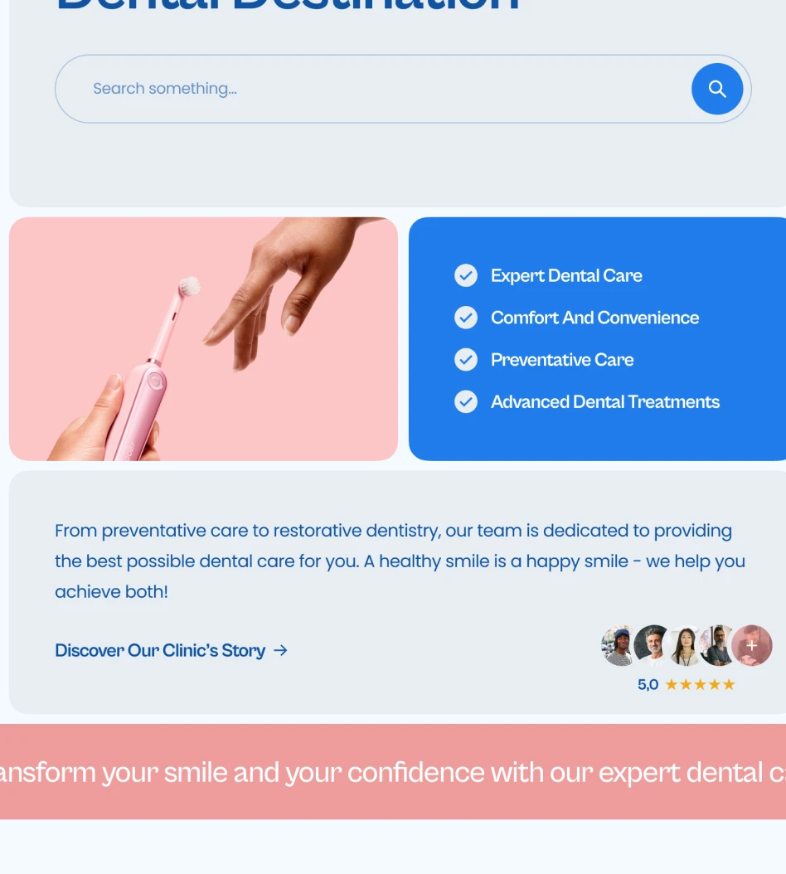Screen dimensions: 786x874
Task: Click the arrow next to Clinic's Story
Action: tap(280, 650)
